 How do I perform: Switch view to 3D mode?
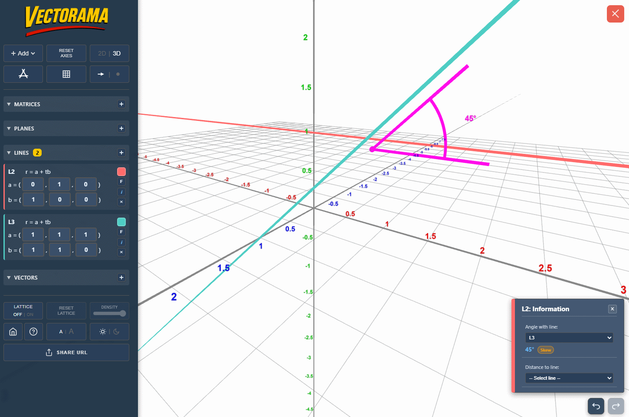click(x=117, y=53)
